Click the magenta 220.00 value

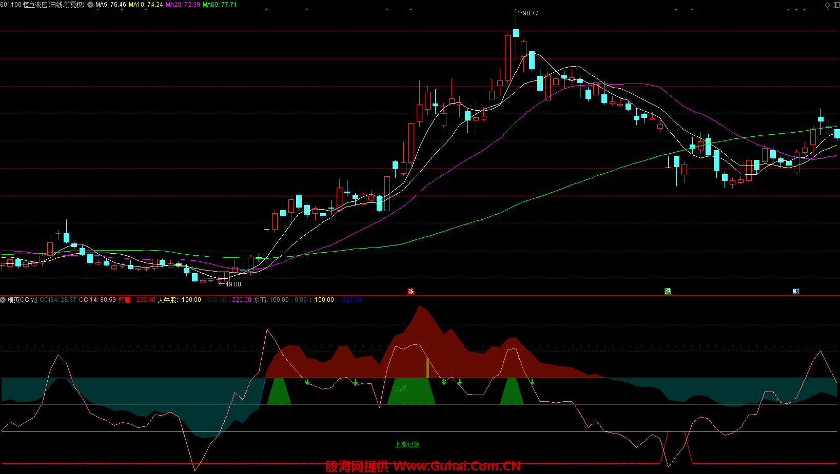pyautogui.click(x=242, y=300)
